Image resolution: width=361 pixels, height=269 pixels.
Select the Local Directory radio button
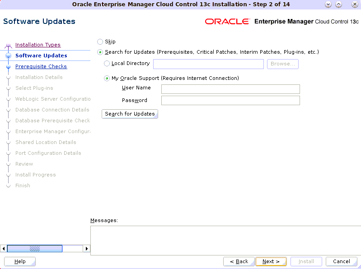click(x=107, y=64)
